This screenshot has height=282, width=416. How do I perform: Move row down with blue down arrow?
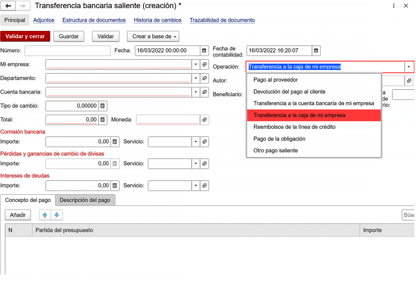[x=56, y=215]
